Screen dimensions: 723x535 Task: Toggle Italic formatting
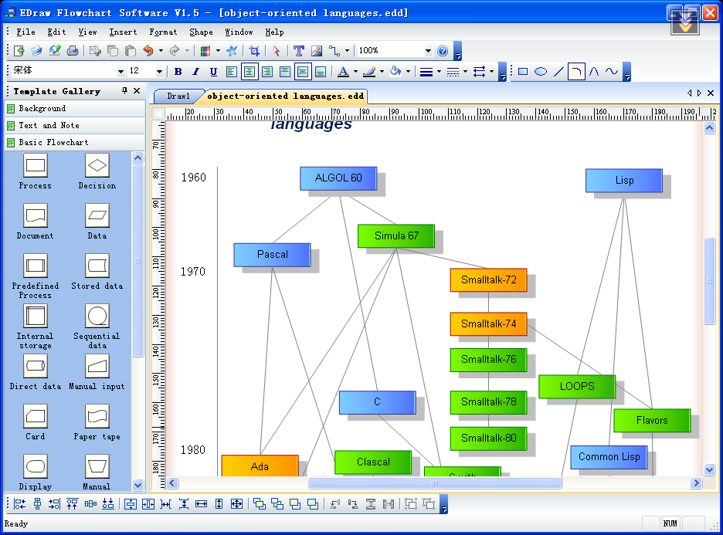click(x=196, y=72)
